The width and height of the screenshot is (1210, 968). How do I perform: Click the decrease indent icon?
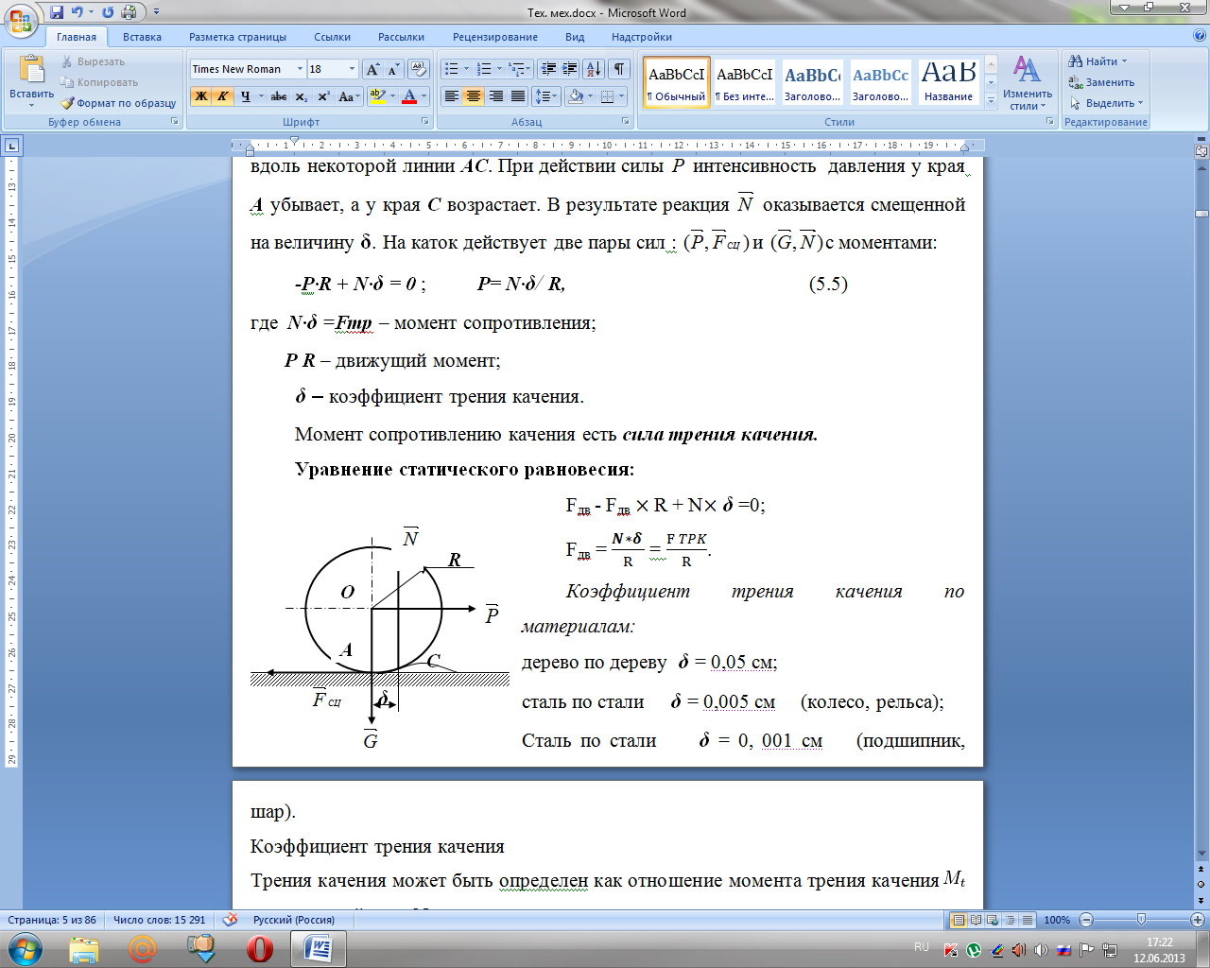pyautogui.click(x=548, y=69)
